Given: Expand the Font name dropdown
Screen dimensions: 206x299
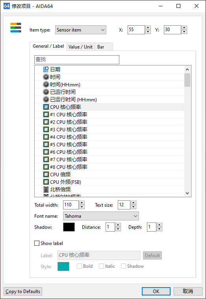Looking at the screenshot, I should (x=101, y=216).
